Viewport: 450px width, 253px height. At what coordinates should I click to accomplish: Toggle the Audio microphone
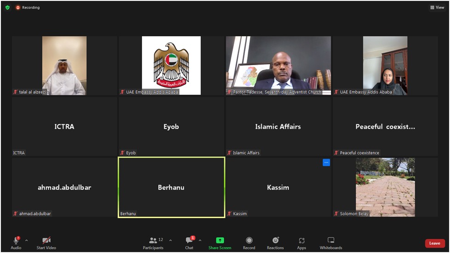[x=16, y=243]
